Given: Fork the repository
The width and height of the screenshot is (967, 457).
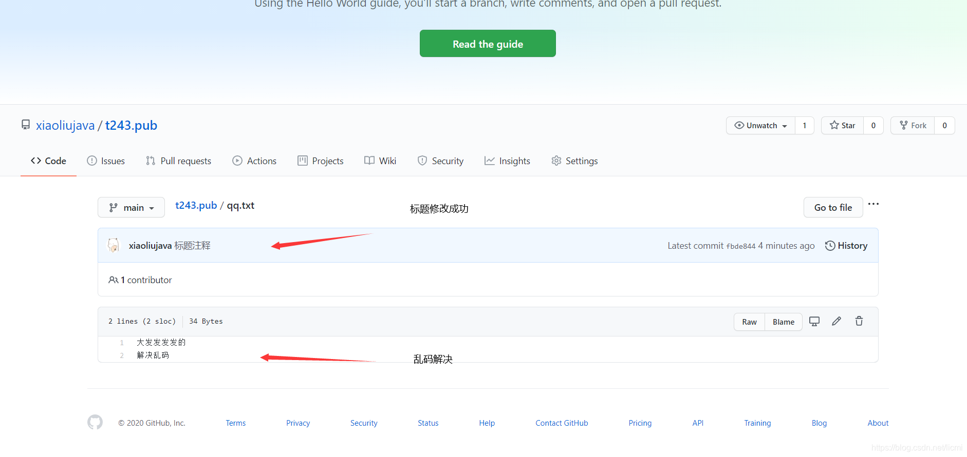Looking at the screenshot, I should pyautogui.click(x=913, y=126).
